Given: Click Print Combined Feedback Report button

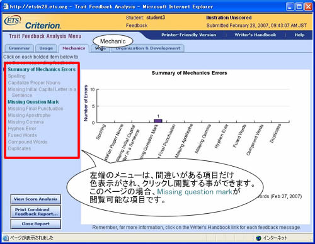Looking at the screenshot, I should [x=35, y=212].
